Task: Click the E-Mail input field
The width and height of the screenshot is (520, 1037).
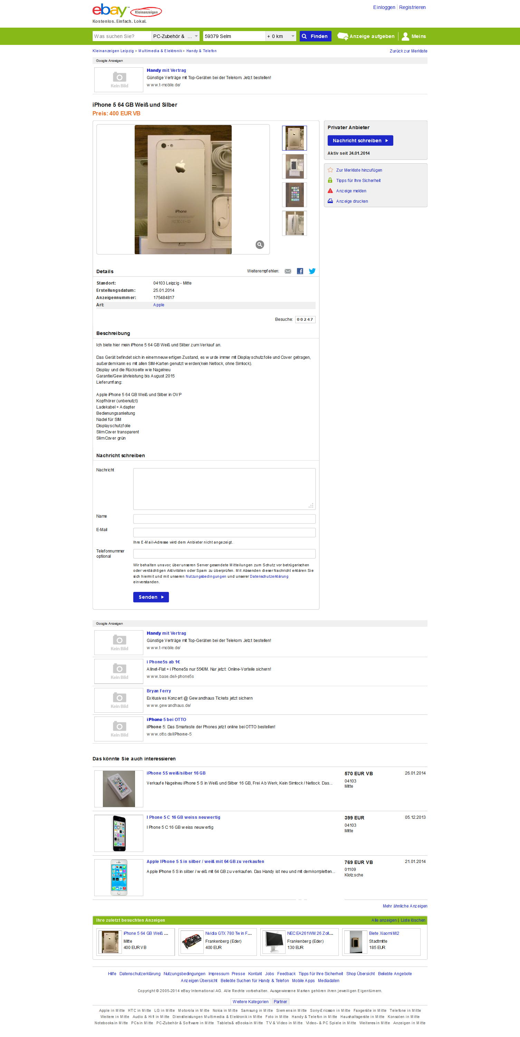Action: (224, 532)
